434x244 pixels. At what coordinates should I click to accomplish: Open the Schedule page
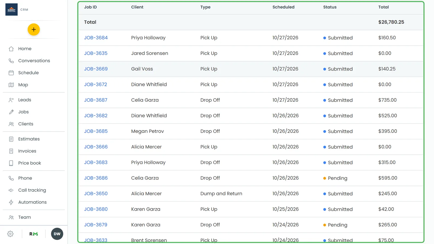(28, 73)
